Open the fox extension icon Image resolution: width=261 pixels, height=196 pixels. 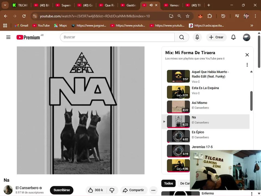(200, 16)
